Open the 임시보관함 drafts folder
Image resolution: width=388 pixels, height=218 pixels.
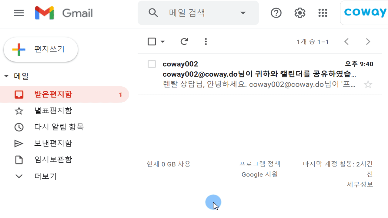click(64, 160)
